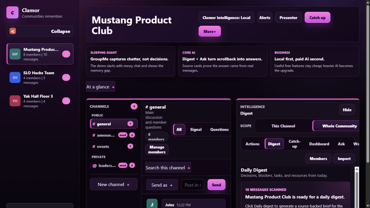
Task: Open the Dashboard tab
Action: pos(319,144)
